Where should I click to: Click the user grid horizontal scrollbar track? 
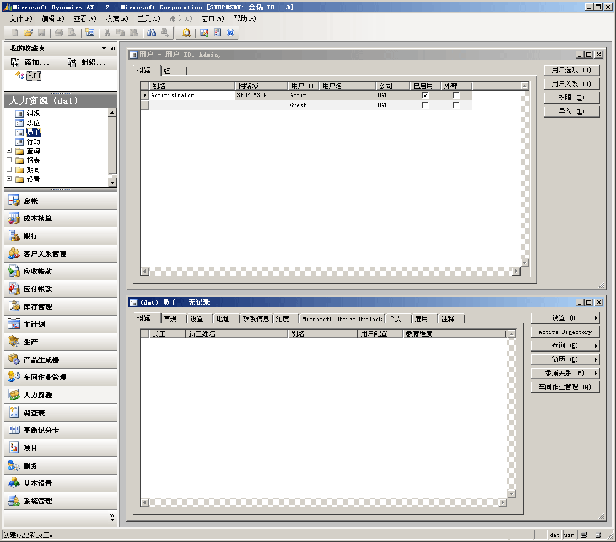tap(331, 272)
